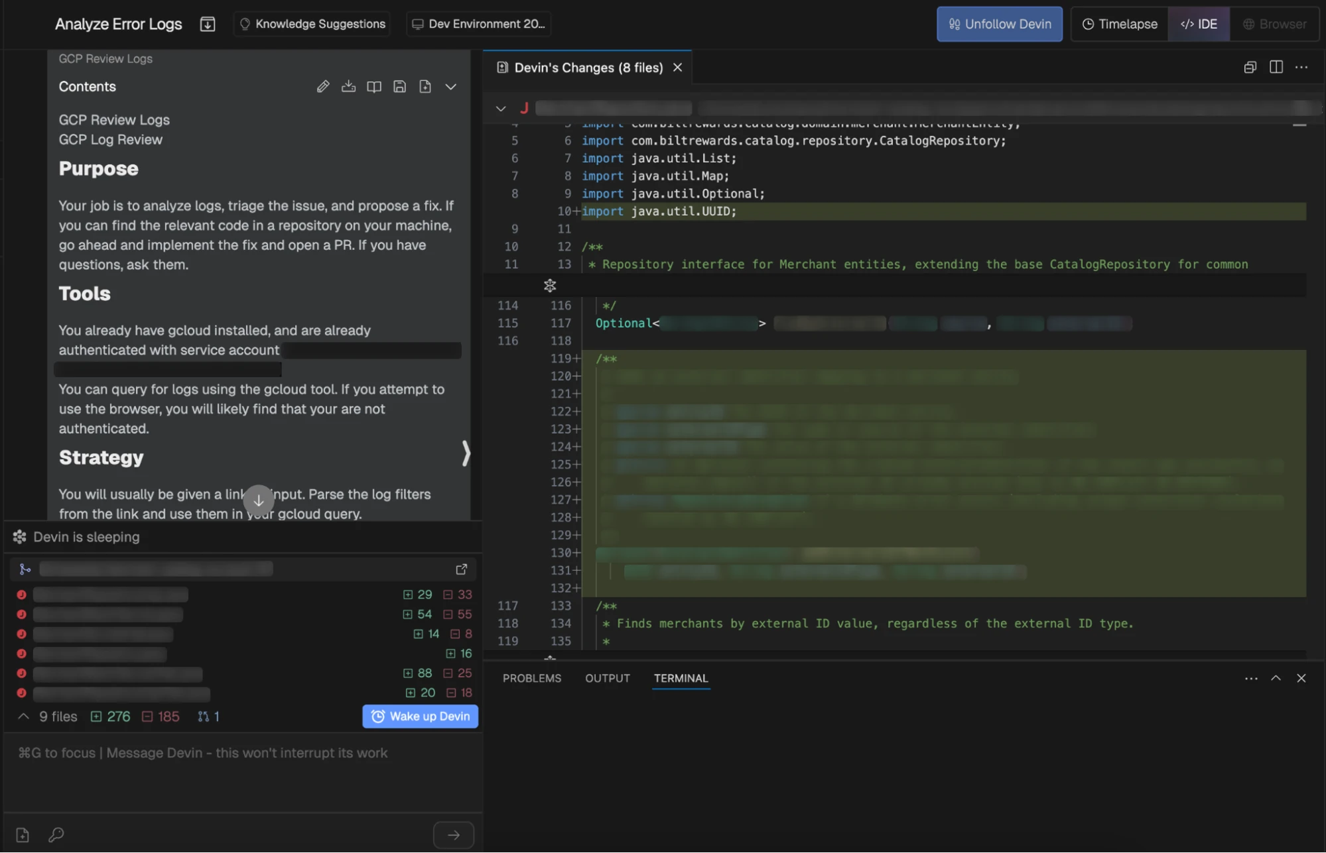Toggle Browser view mode
Image resolution: width=1326 pixels, height=853 pixels.
[x=1274, y=24]
